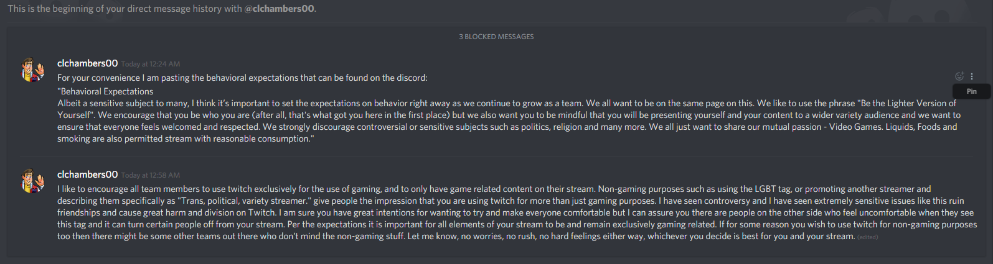993x264 pixels.
Task: Click the line starting "Albeit a sensitive subject"
Action: coord(507,103)
